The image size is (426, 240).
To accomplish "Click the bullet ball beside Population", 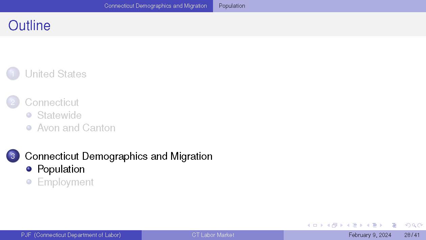I will 29,169.
